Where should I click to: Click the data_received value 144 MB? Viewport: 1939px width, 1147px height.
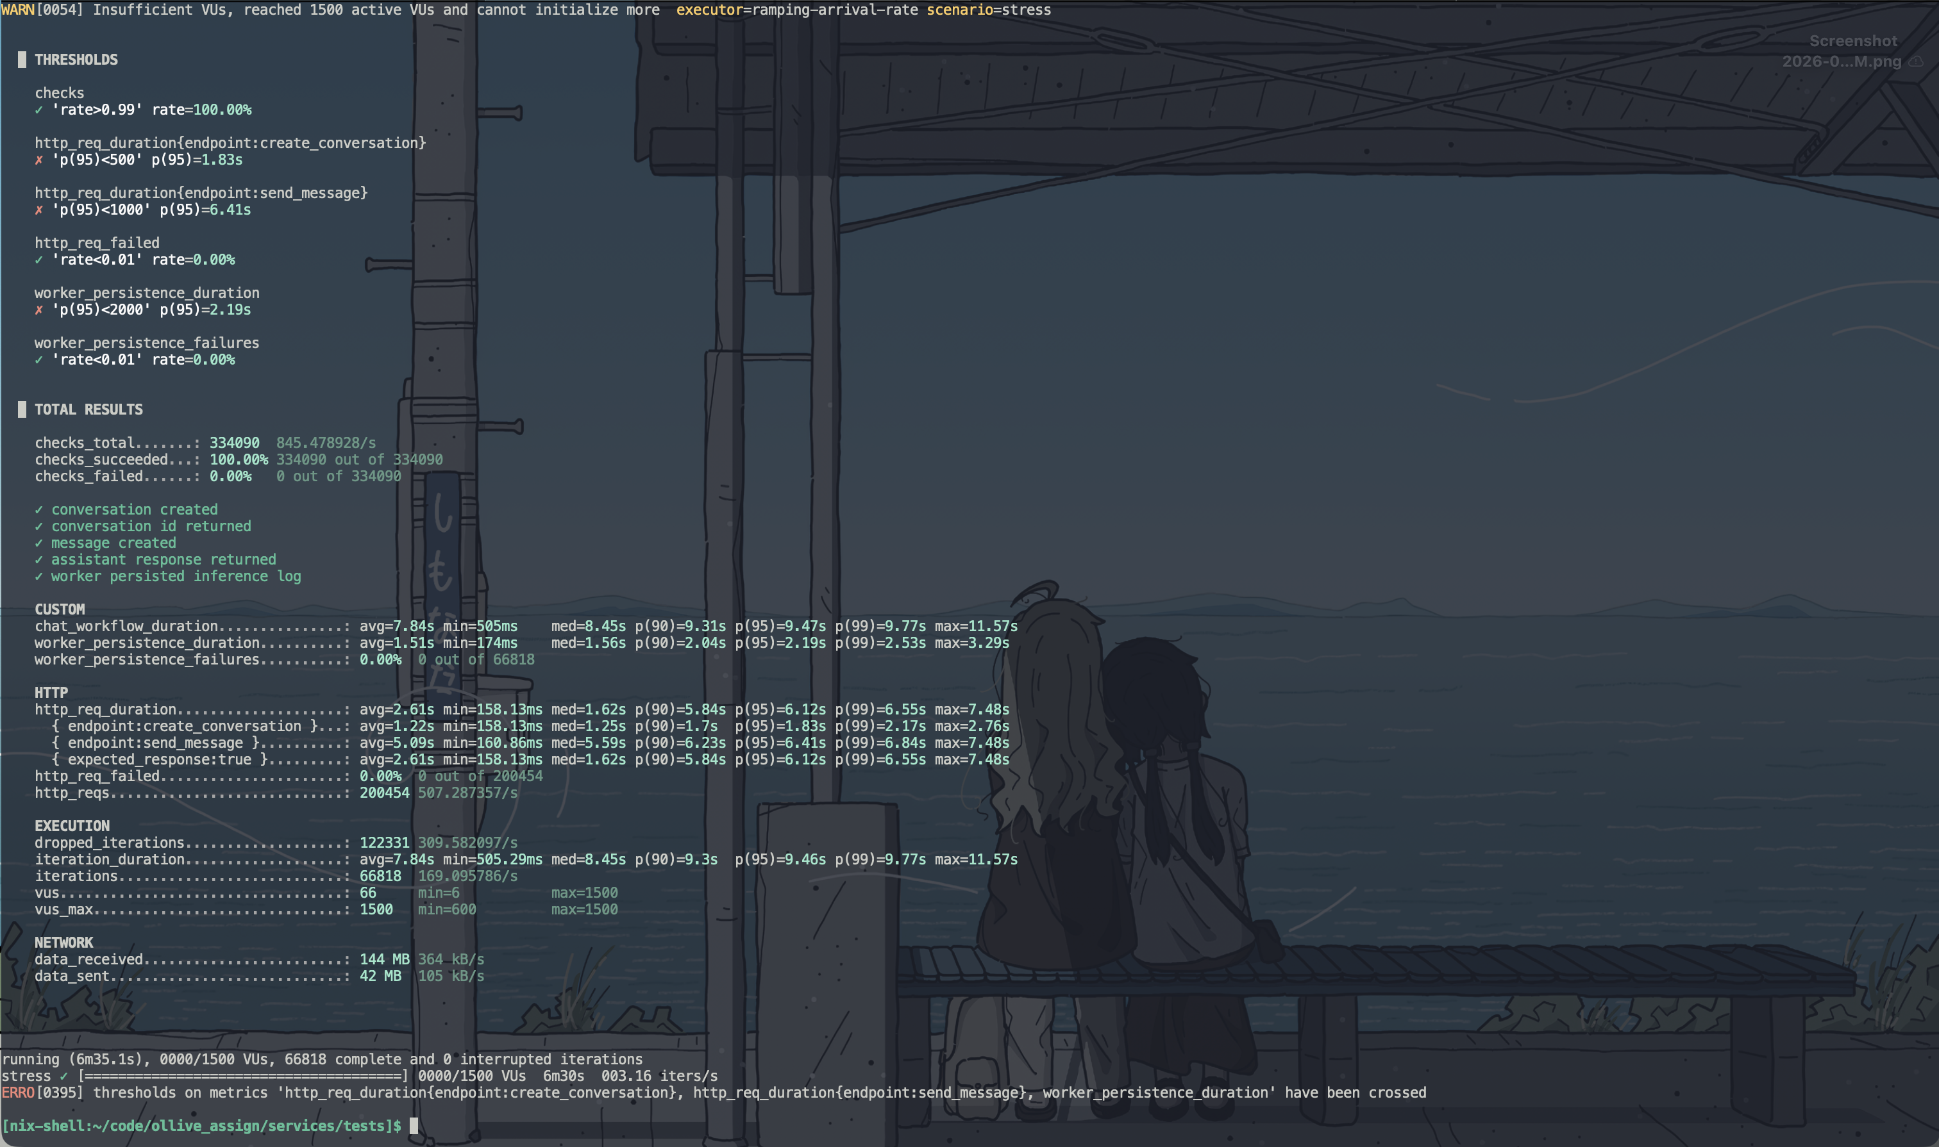(x=384, y=959)
